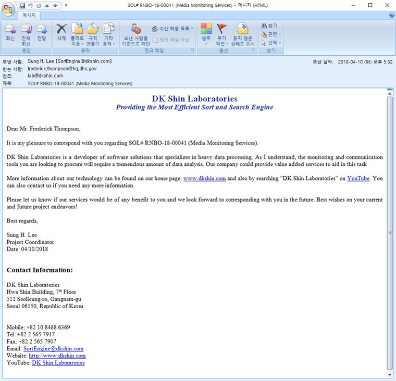Screen dimensions: 396x381
Task: Open the Help question mark icon
Action: click(391, 16)
